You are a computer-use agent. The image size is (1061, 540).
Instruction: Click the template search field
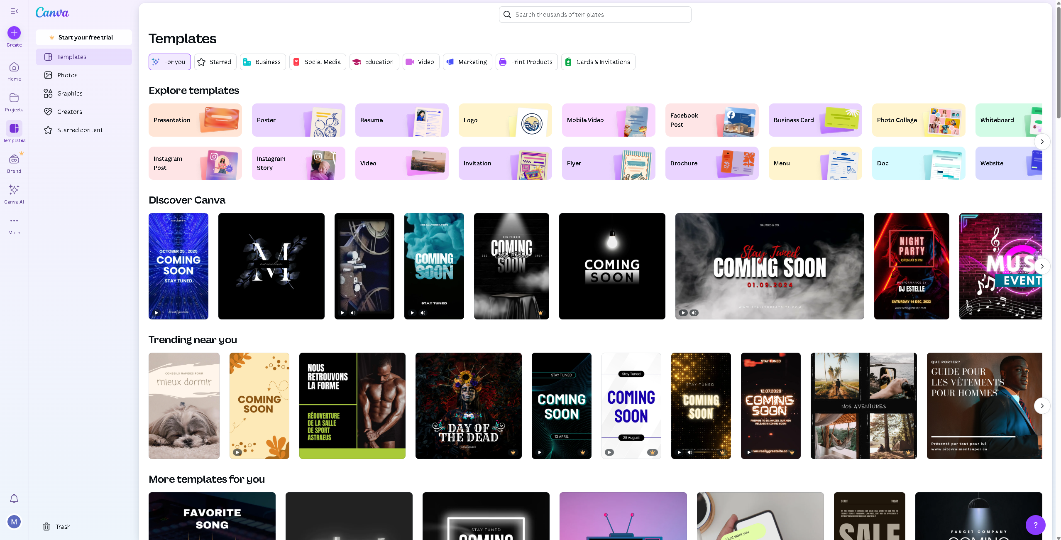click(595, 15)
